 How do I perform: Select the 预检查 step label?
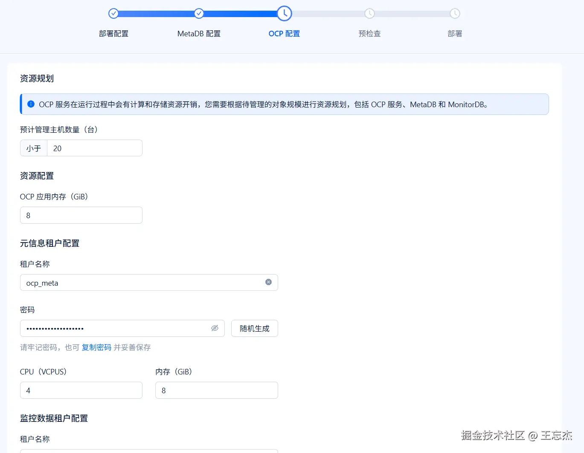[369, 34]
